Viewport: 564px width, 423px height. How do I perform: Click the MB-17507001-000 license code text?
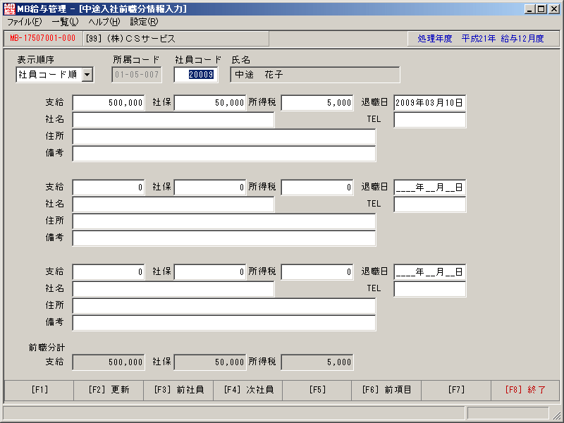pyautogui.click(x=43, y=38)
